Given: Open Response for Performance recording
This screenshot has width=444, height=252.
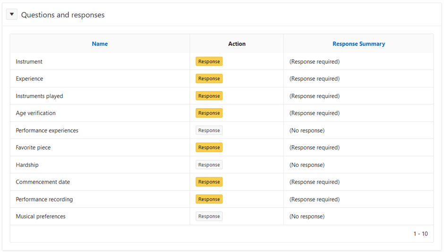Looking at the screenshot, I should click(x=209, y=199).
